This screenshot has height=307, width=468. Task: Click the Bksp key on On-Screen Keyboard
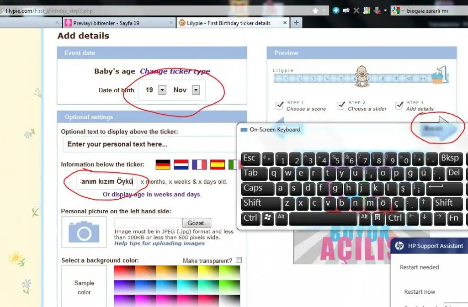pyautogui.click(x=451, y=159)
